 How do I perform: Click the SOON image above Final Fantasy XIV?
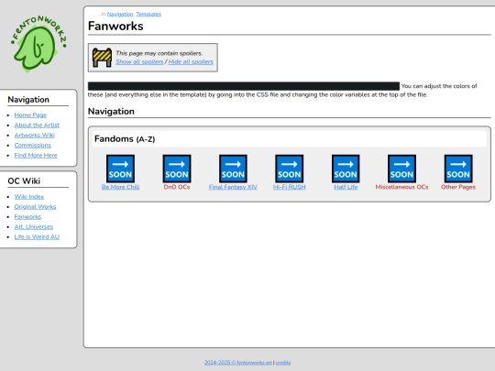[x=233, y=169]
